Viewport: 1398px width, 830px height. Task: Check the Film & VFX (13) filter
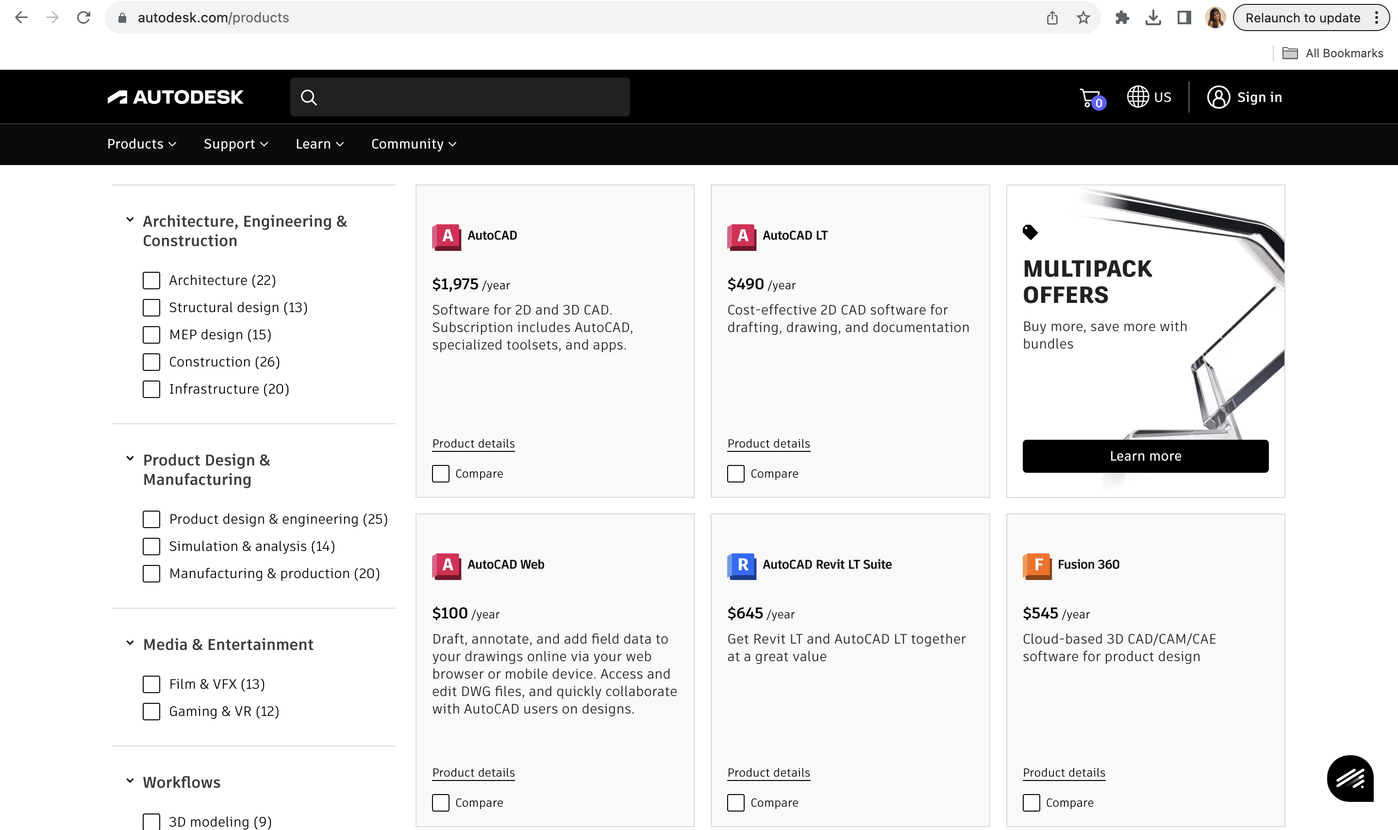151,684
